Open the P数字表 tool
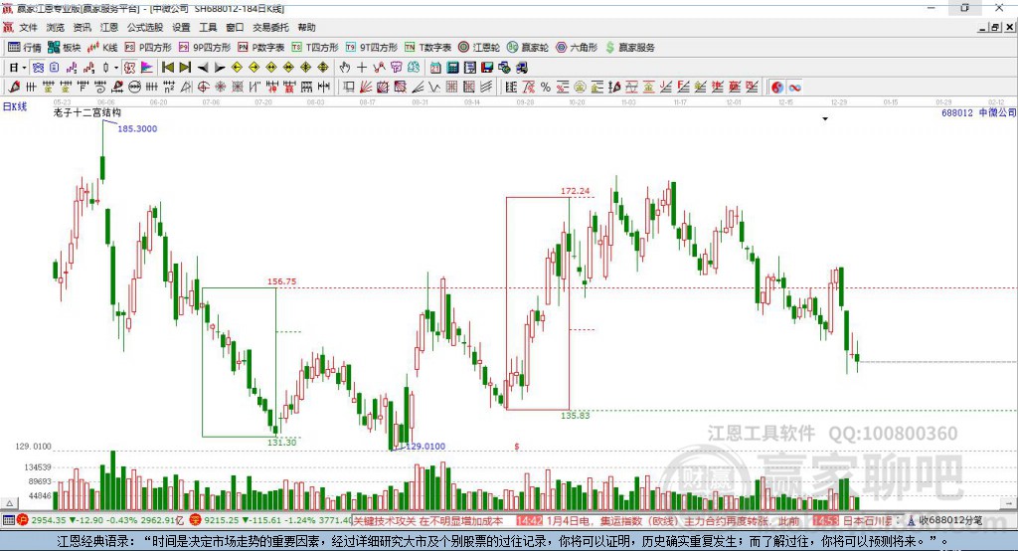This screenshot has width=1018, height=551. tap(261, 48)
